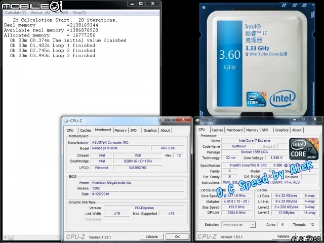
Task: Open About tab in left CPU-Z window
Action: tap(165, 130)
